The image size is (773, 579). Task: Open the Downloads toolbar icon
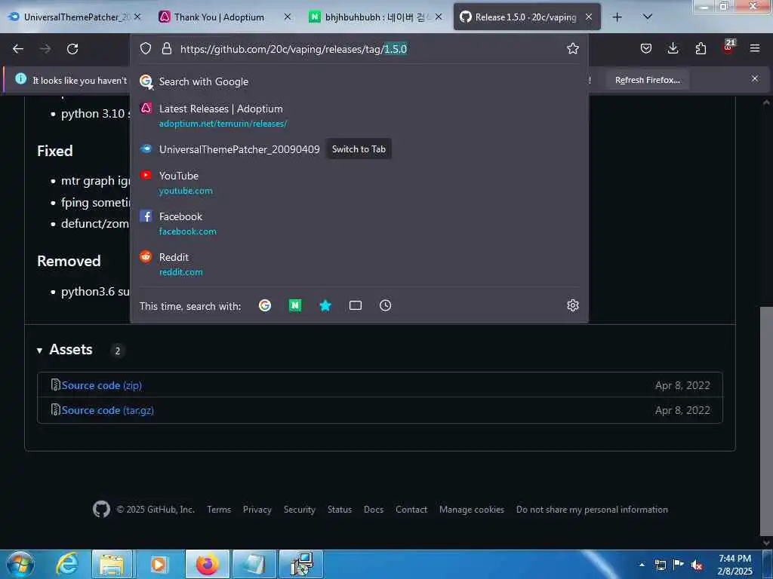[x=673, y=48]
